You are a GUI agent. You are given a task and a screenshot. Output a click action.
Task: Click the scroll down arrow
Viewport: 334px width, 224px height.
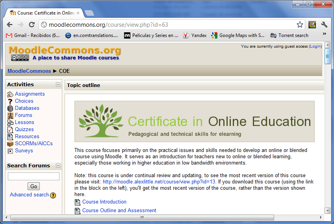[x=327, y=211]
